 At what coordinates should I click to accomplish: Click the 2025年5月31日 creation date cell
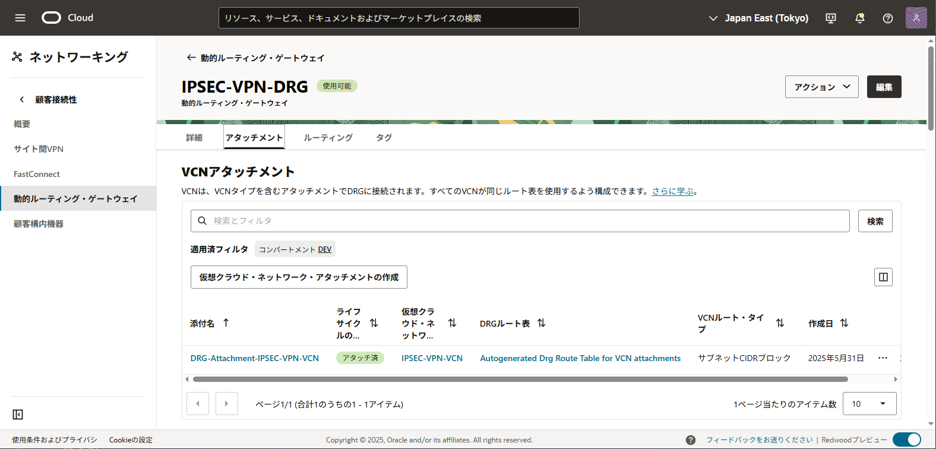pos(836,358)
